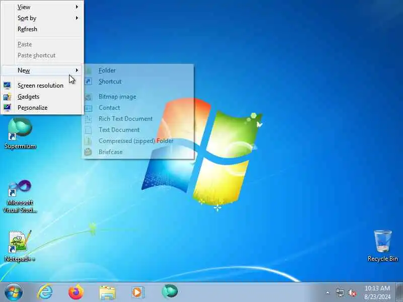Image resolution: width=403 pixels, height=302 pixels.
Task: Choose Personalize from context menu
Action: (x=42, y=108)
